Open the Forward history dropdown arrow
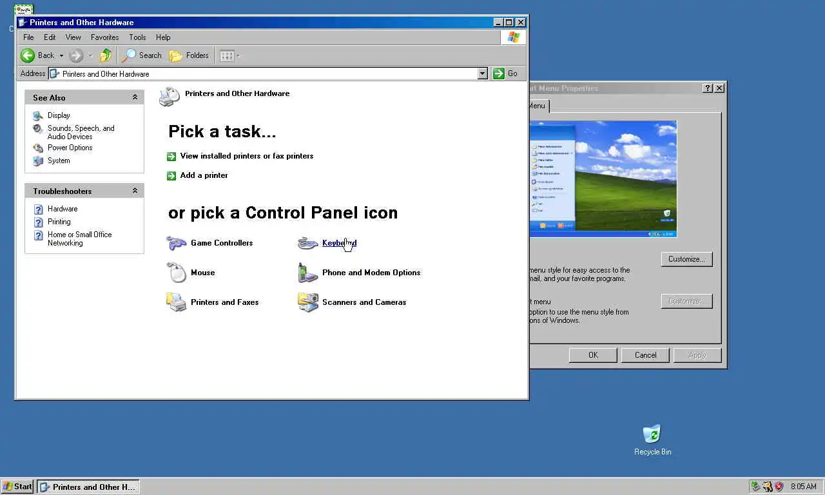The image size is (825, 495). coord(90,56)
